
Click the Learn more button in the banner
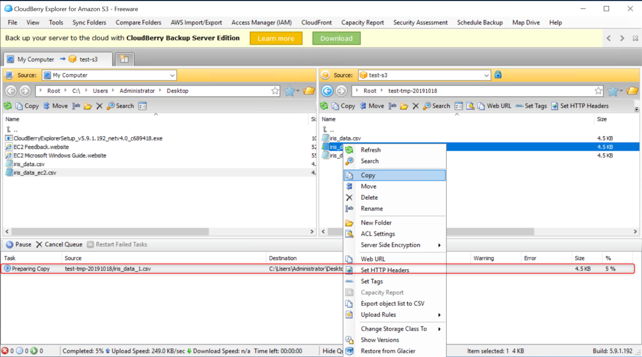pos(276,38)
